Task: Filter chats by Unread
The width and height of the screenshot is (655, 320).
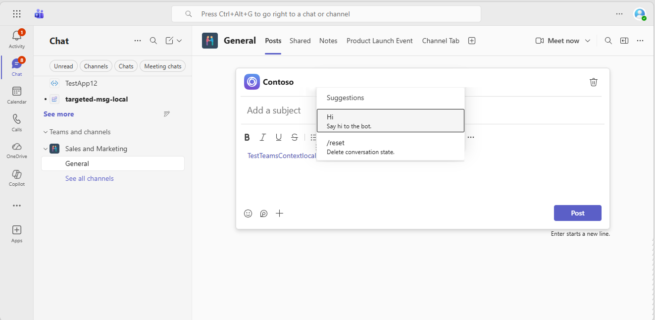Action: coord(63,66)
